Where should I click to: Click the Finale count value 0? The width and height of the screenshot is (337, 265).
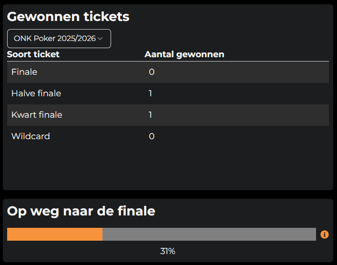point(152,72)
